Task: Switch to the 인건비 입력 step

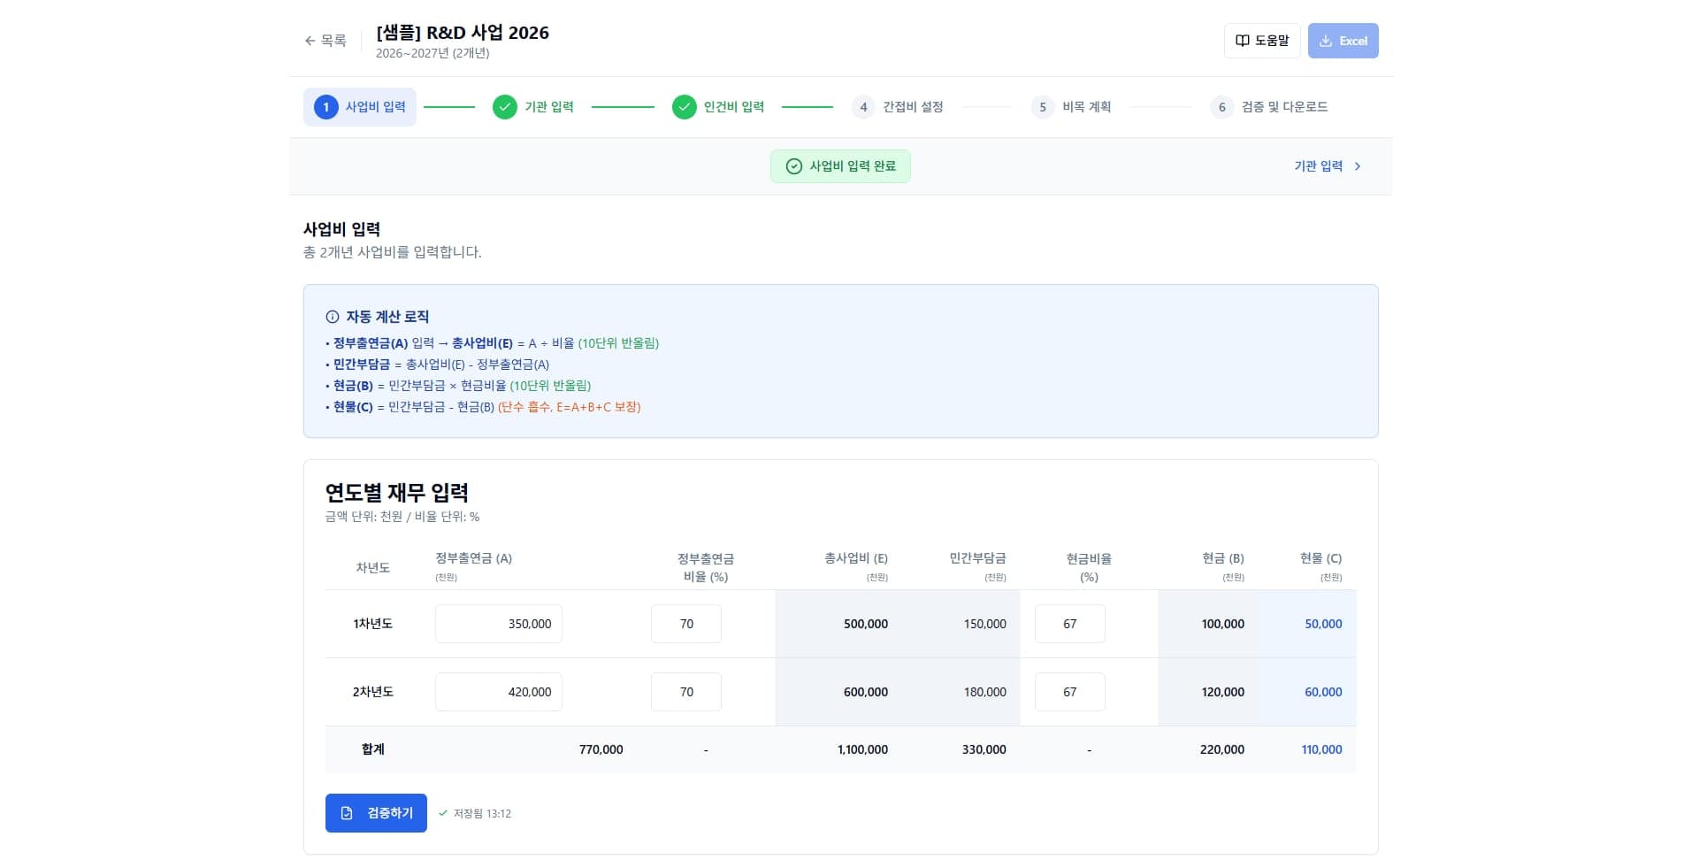Action: click(x=718, y=107)
